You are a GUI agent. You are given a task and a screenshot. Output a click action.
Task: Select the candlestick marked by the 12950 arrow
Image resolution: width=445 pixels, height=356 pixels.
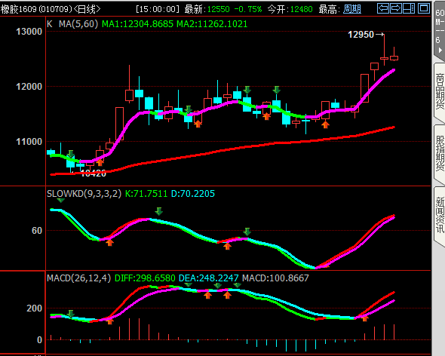pyautogui.click(x=384, y=58)
